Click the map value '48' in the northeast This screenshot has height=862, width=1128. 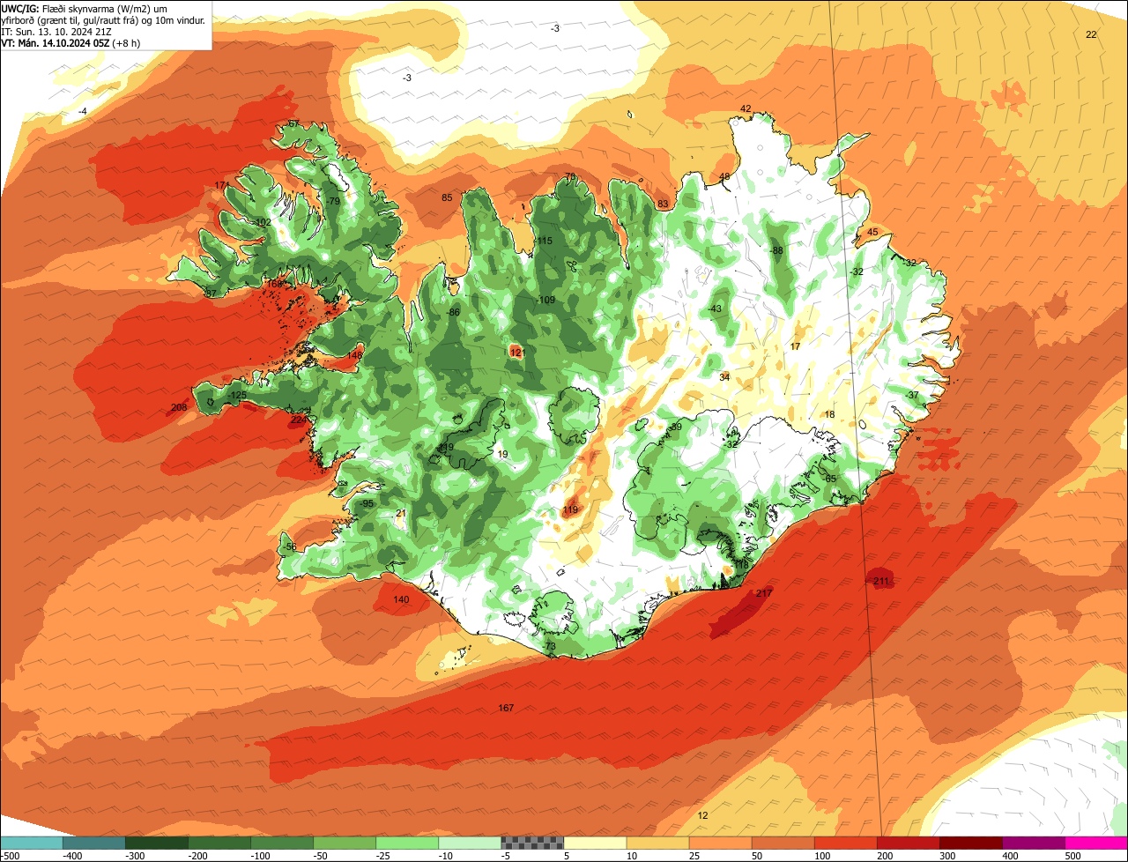tap(724, 177)
